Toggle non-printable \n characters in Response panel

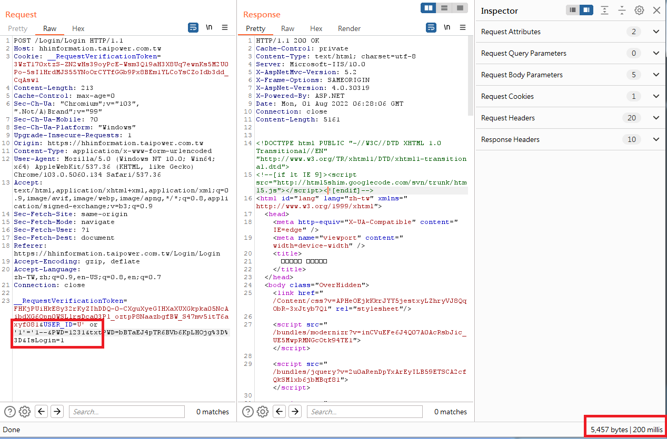tap(447, 27)
